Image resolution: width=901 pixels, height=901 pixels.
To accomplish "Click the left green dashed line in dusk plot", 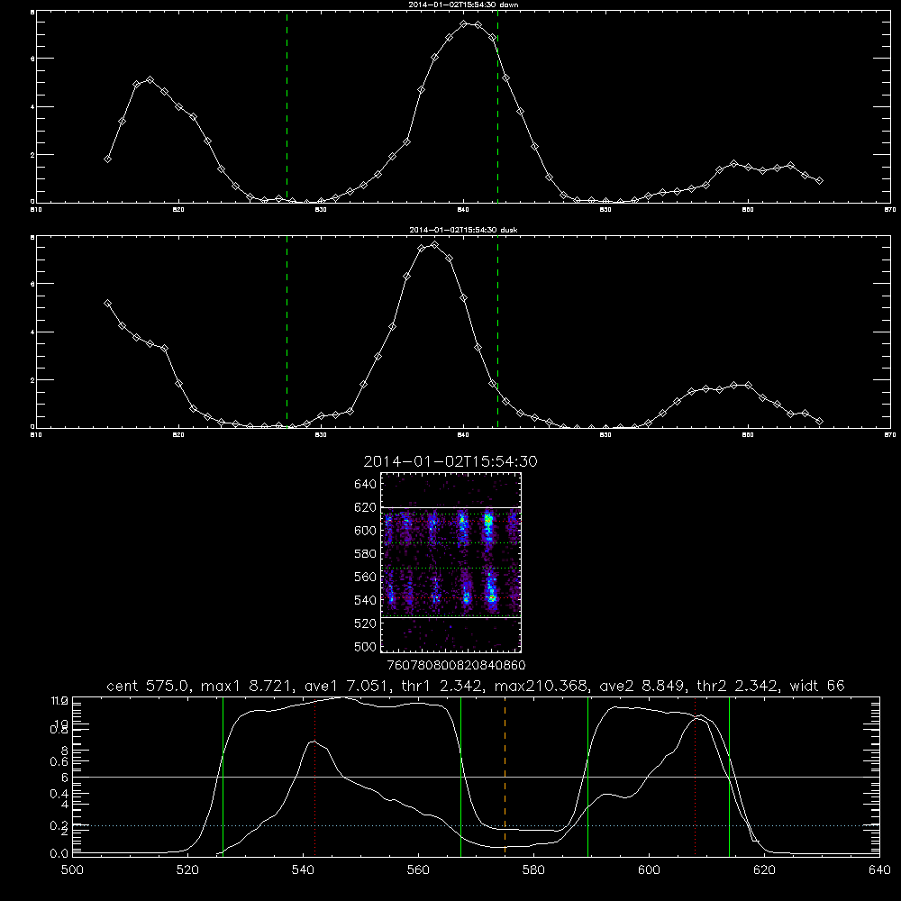I will click(x=287, y=332).
